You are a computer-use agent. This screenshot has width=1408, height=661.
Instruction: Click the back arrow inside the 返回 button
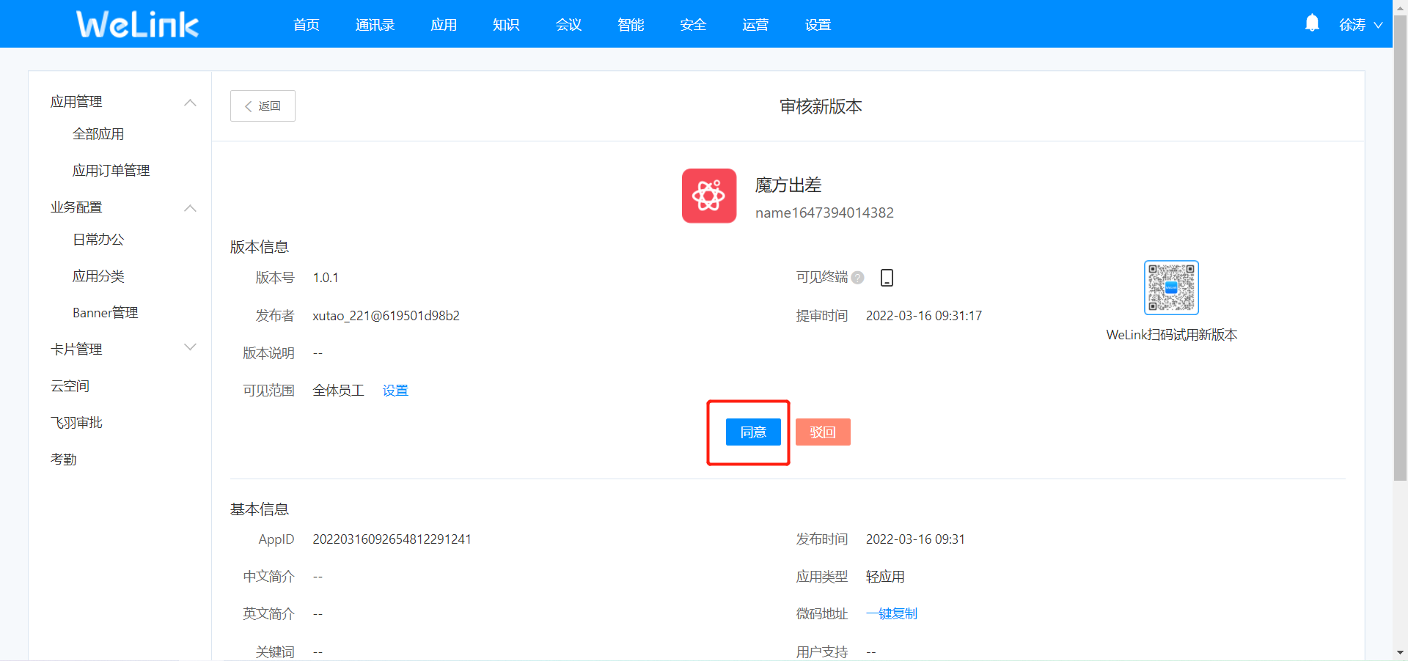pyautogui.click(x=248, y=106)
